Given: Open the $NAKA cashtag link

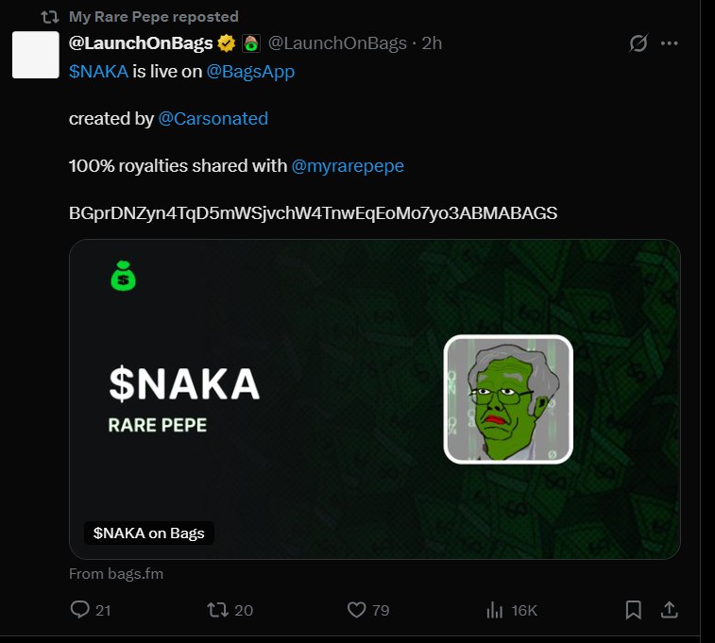Looking at the screenshot, I should coord(98,72).
